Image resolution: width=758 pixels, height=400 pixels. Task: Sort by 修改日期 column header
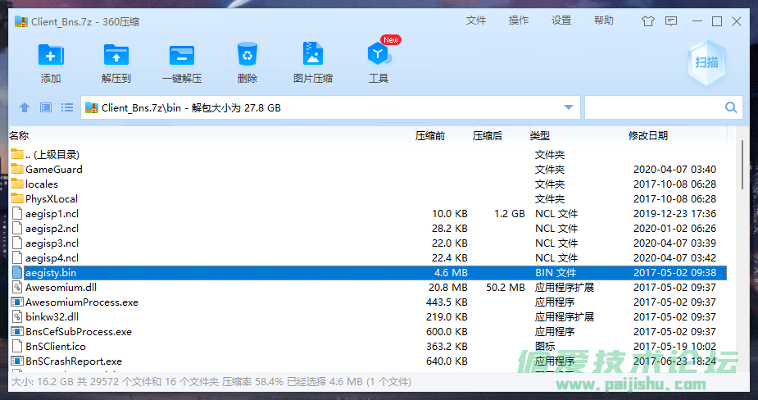(x=648, y=136)
